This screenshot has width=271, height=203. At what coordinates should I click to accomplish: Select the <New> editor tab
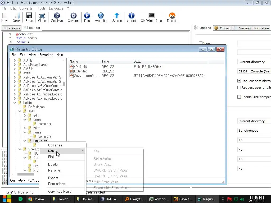tap(12, 28)
